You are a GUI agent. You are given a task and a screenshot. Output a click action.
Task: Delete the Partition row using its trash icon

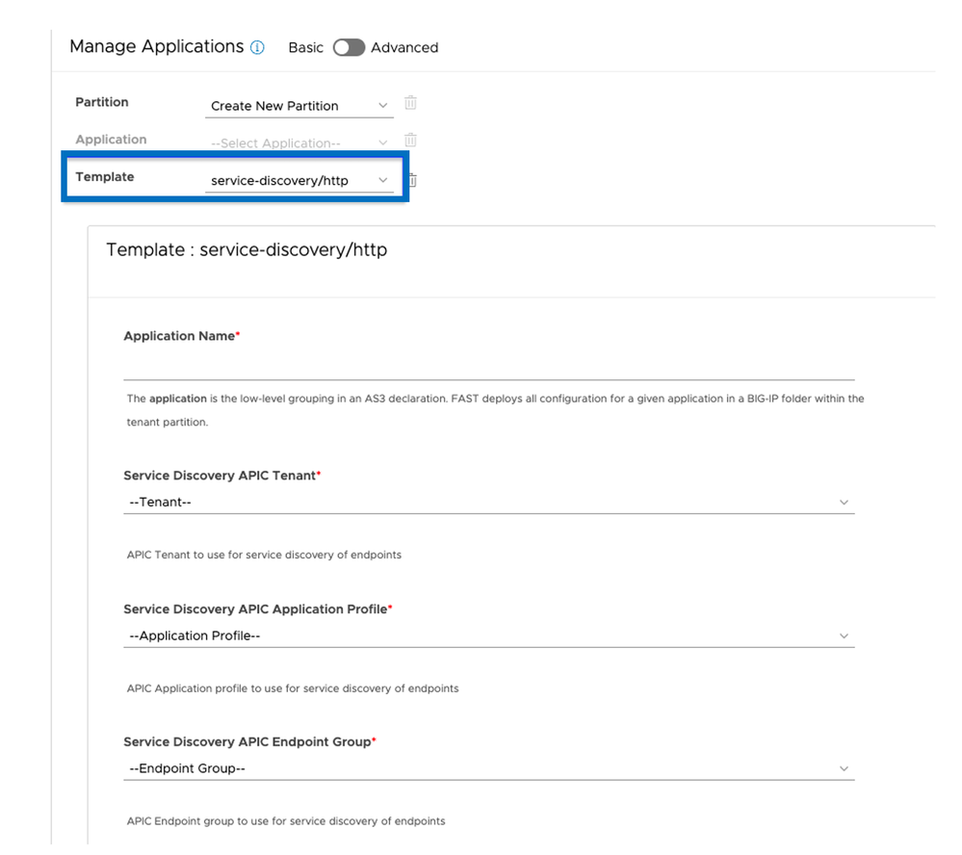[410, 103]
